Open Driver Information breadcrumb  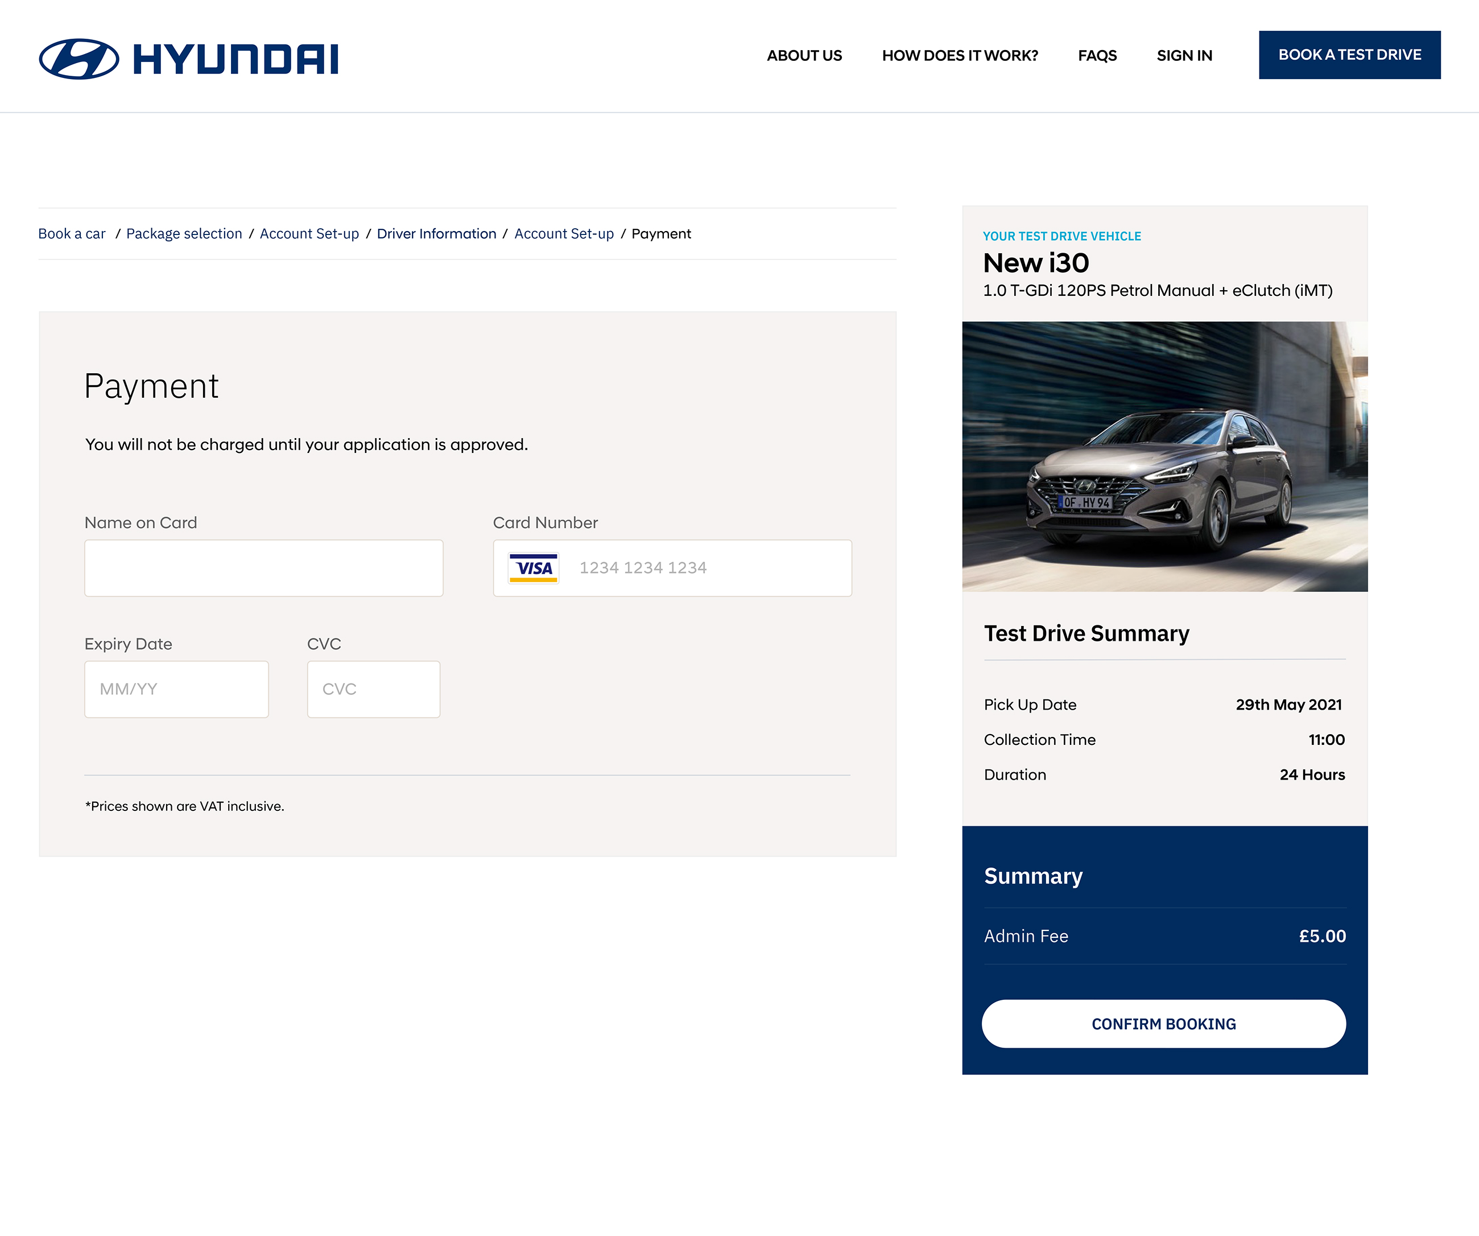437,233
